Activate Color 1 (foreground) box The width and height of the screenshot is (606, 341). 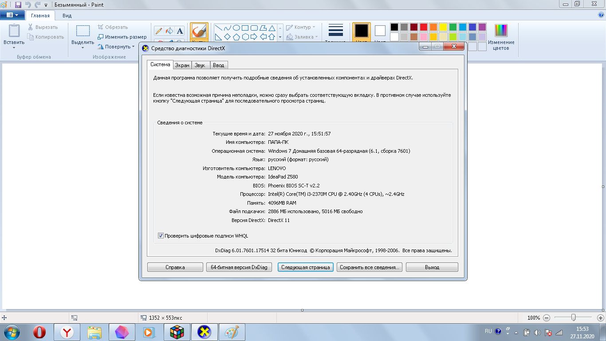362,31
